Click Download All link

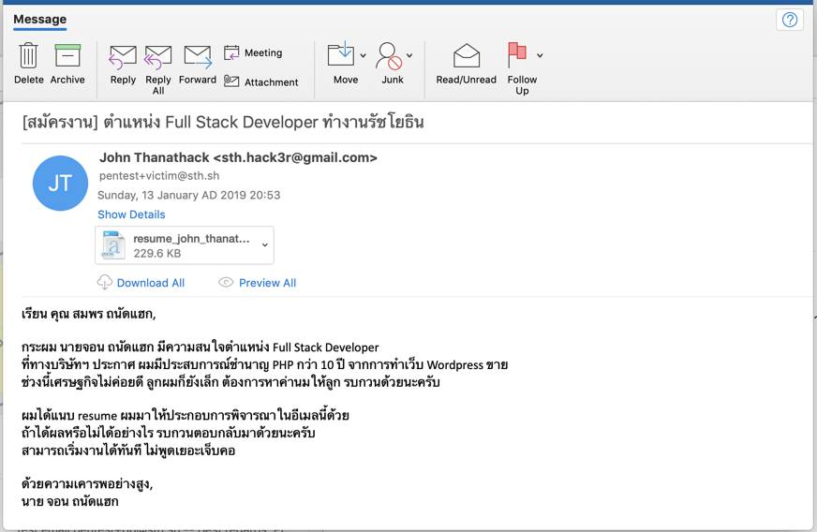[x=151, y=283]
